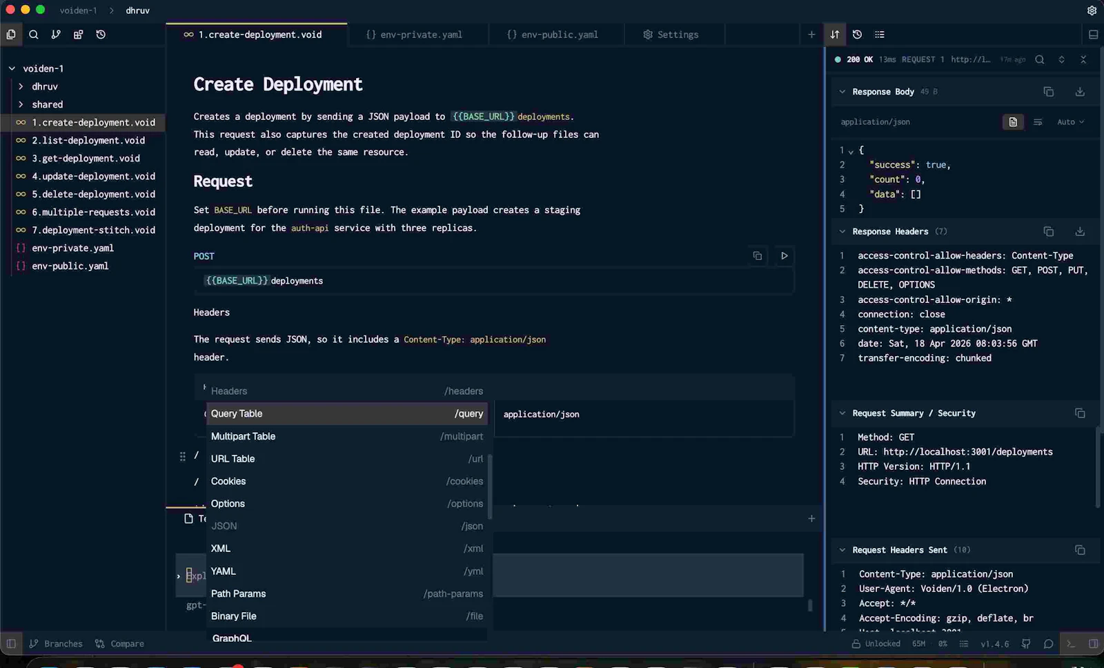
Task: Select Multipart Table from slash menu
Action: click(347, 436)
